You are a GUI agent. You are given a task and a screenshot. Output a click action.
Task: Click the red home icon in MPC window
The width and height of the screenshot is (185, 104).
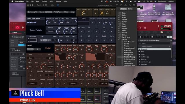tap(17, 28)
